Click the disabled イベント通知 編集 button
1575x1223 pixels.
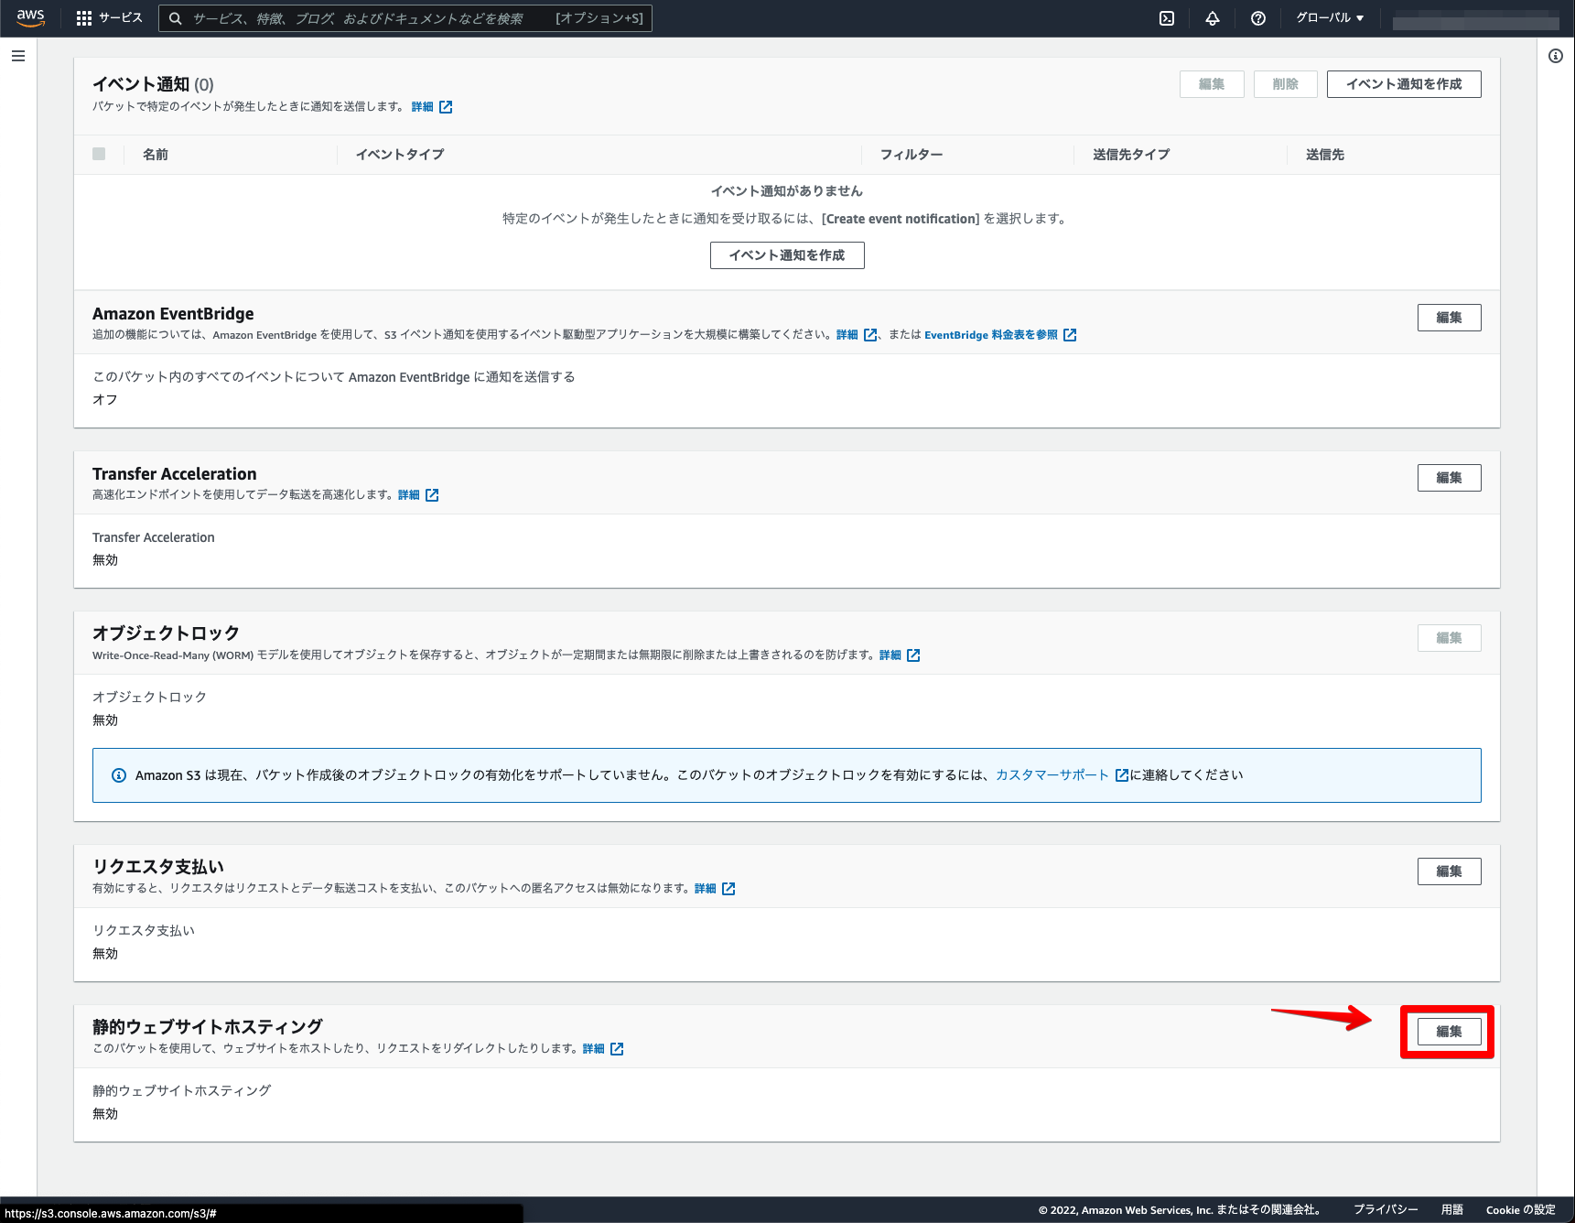click(1212, 84)
